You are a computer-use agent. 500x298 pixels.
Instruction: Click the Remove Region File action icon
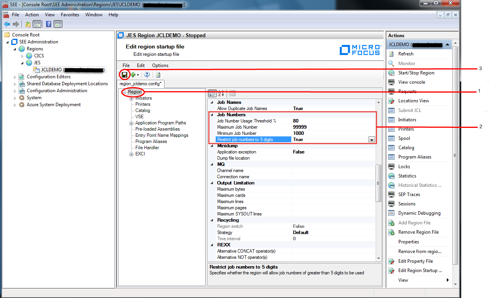pos(391,232)
